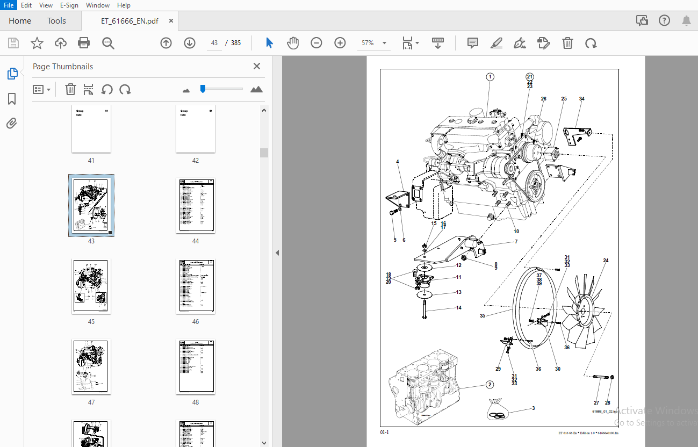Rotate page clockwise in thumbnails panel
Image resolution: width=698 pixels, height=447 pixels.
(x=125, y=89)
